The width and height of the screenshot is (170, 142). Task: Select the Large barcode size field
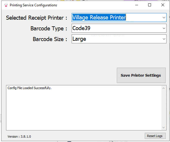pyautogui.click(x=119, y=39)
